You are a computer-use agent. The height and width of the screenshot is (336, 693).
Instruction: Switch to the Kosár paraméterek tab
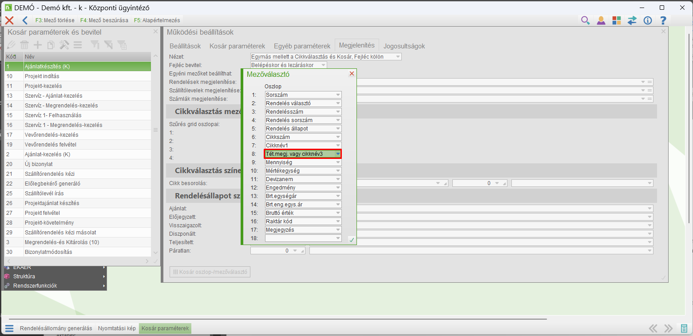[x=238, y=46]
